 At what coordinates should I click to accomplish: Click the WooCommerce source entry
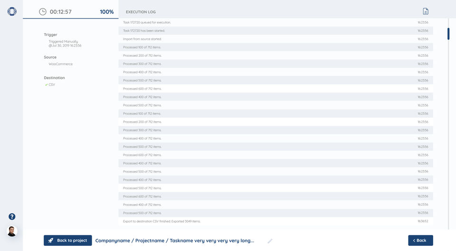(x=60, y=64)
